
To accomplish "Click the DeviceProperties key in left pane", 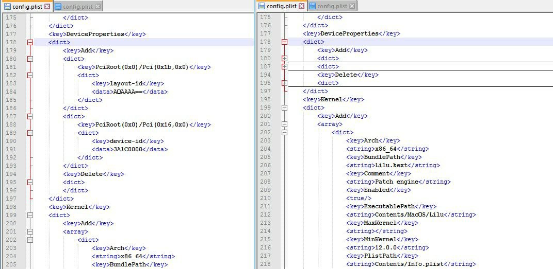I will (x=95, y=34).
